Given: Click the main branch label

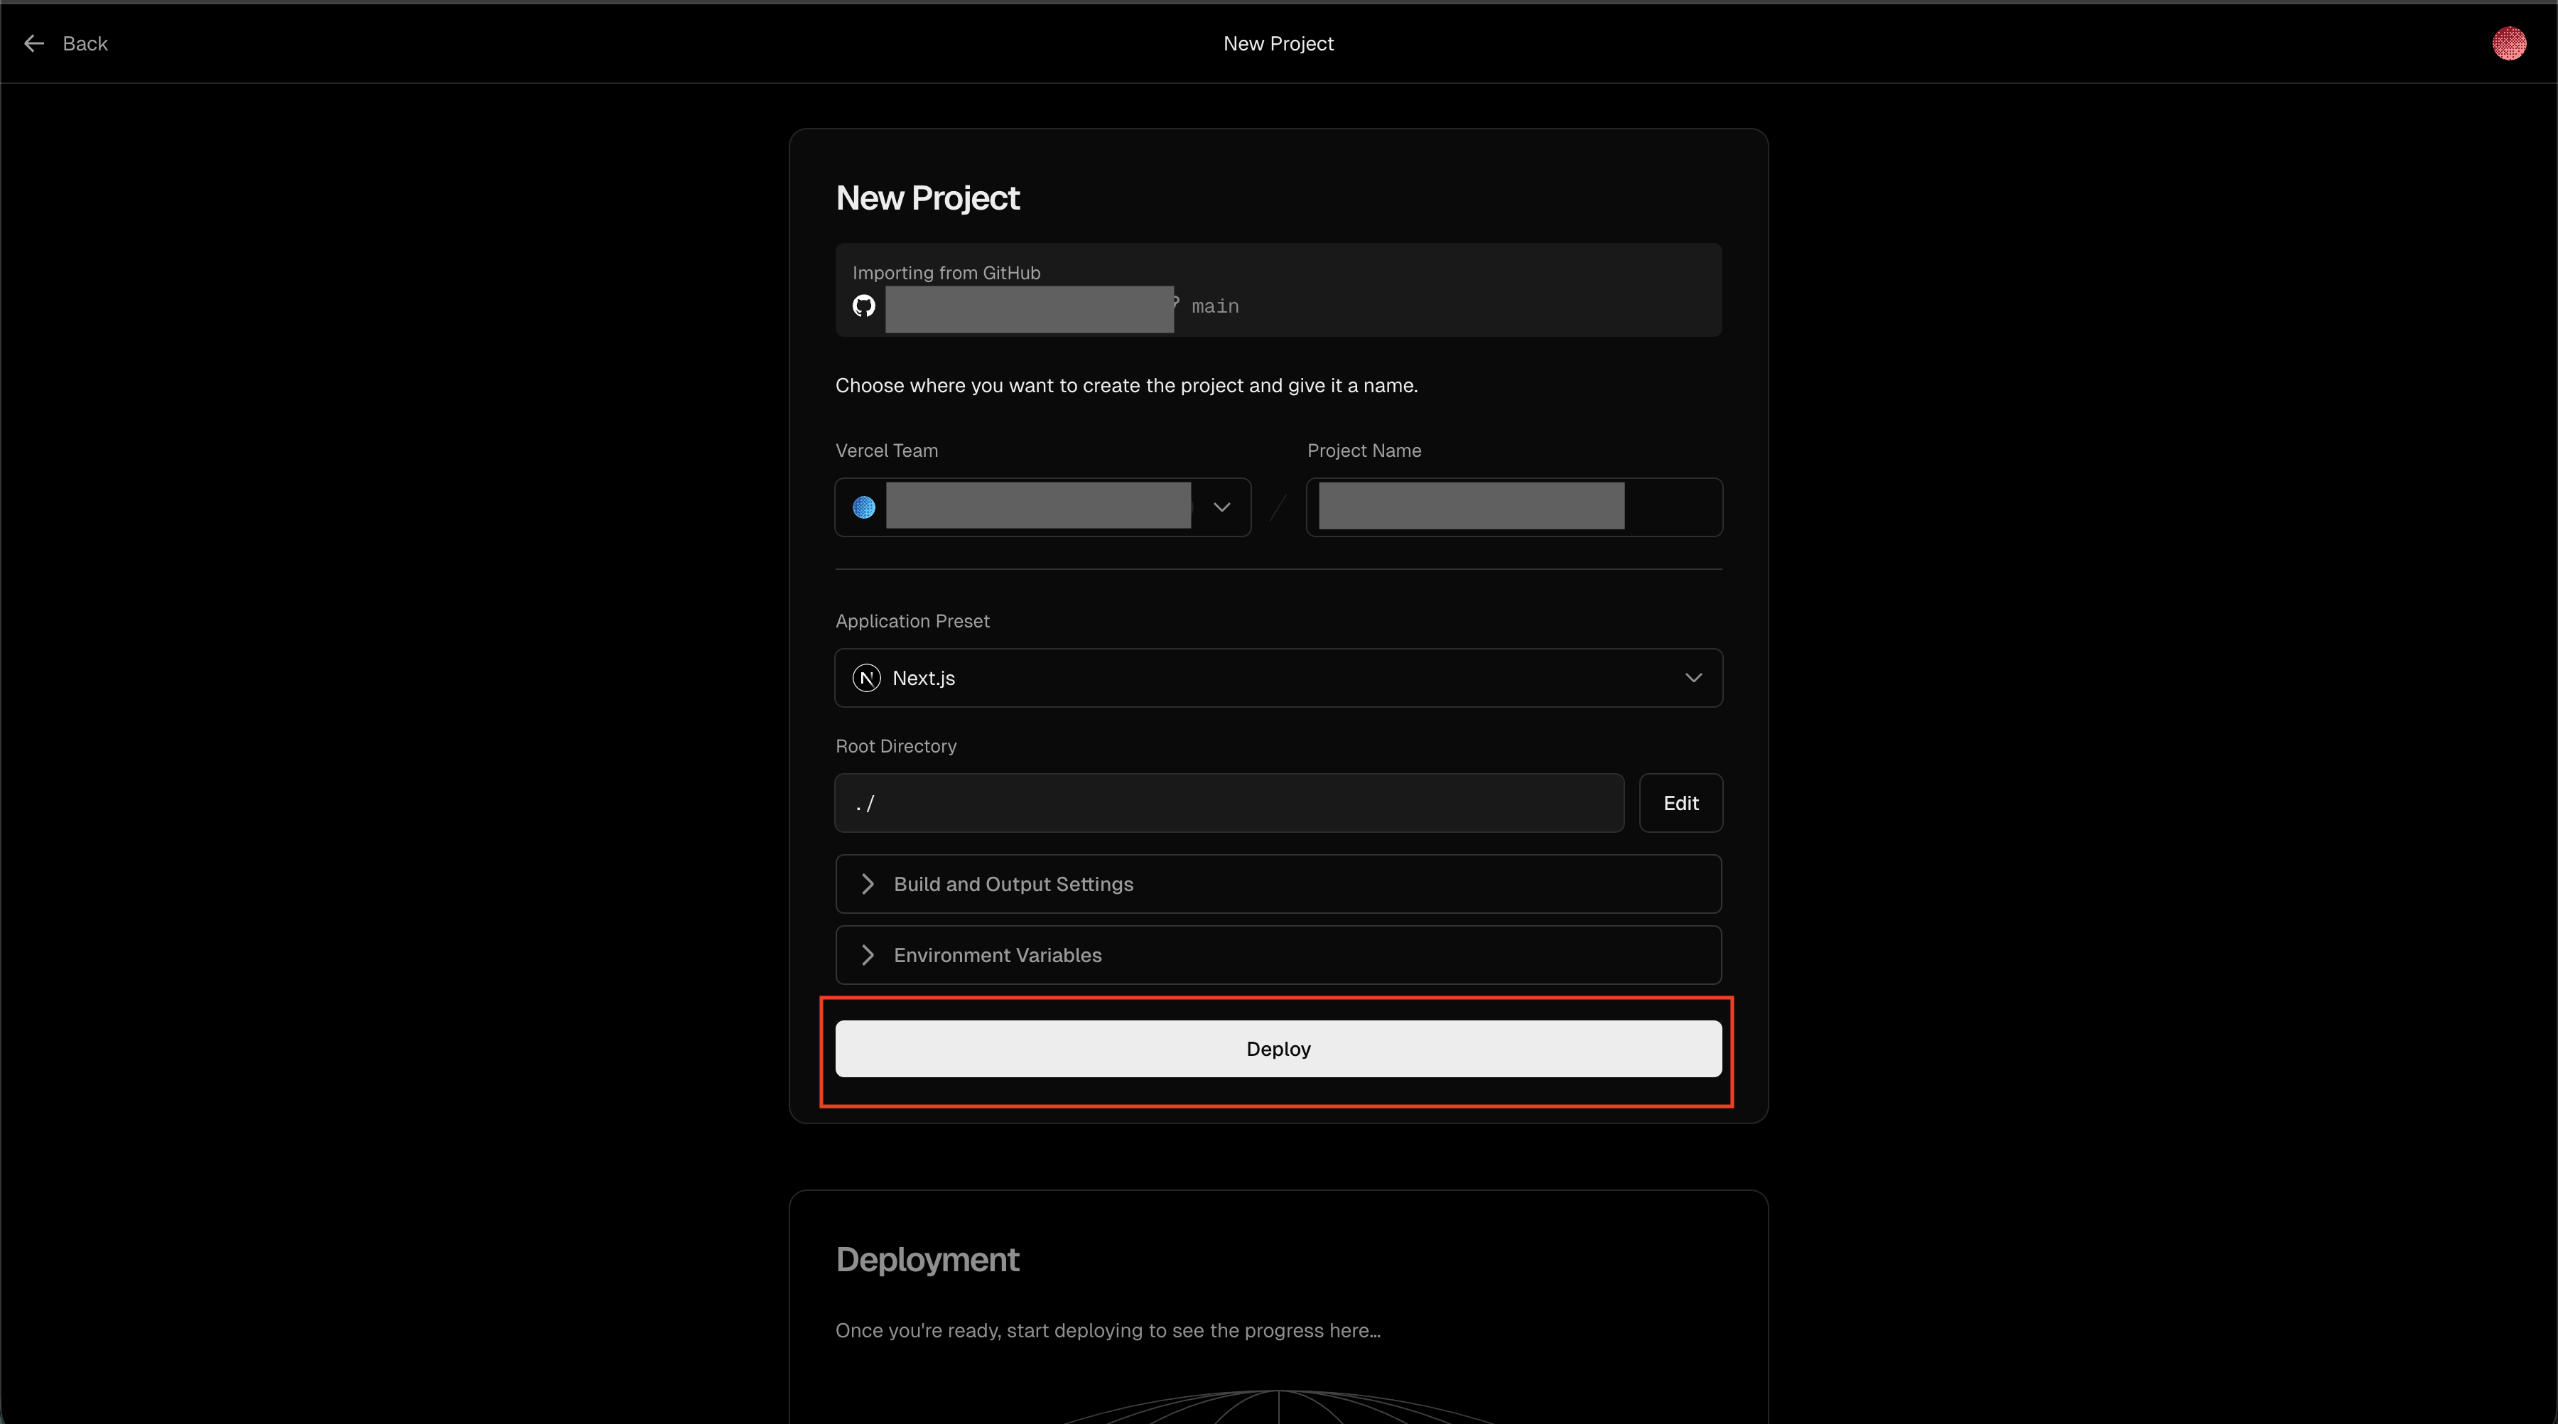Looking at the screenshot, I should tap(1214, 307).
